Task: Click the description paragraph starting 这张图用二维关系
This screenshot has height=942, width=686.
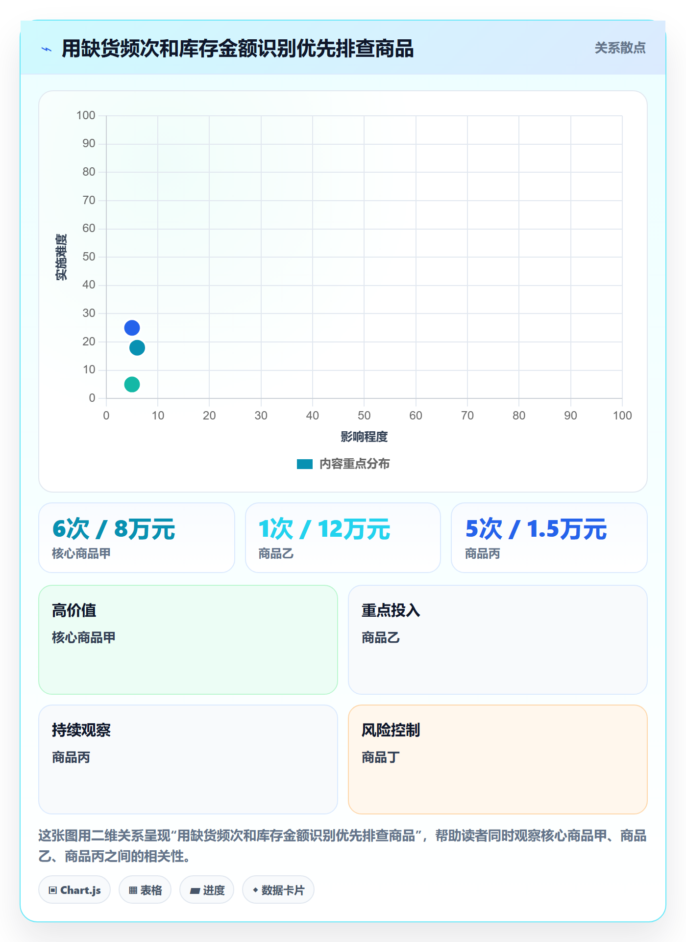Action: point(343,846)
